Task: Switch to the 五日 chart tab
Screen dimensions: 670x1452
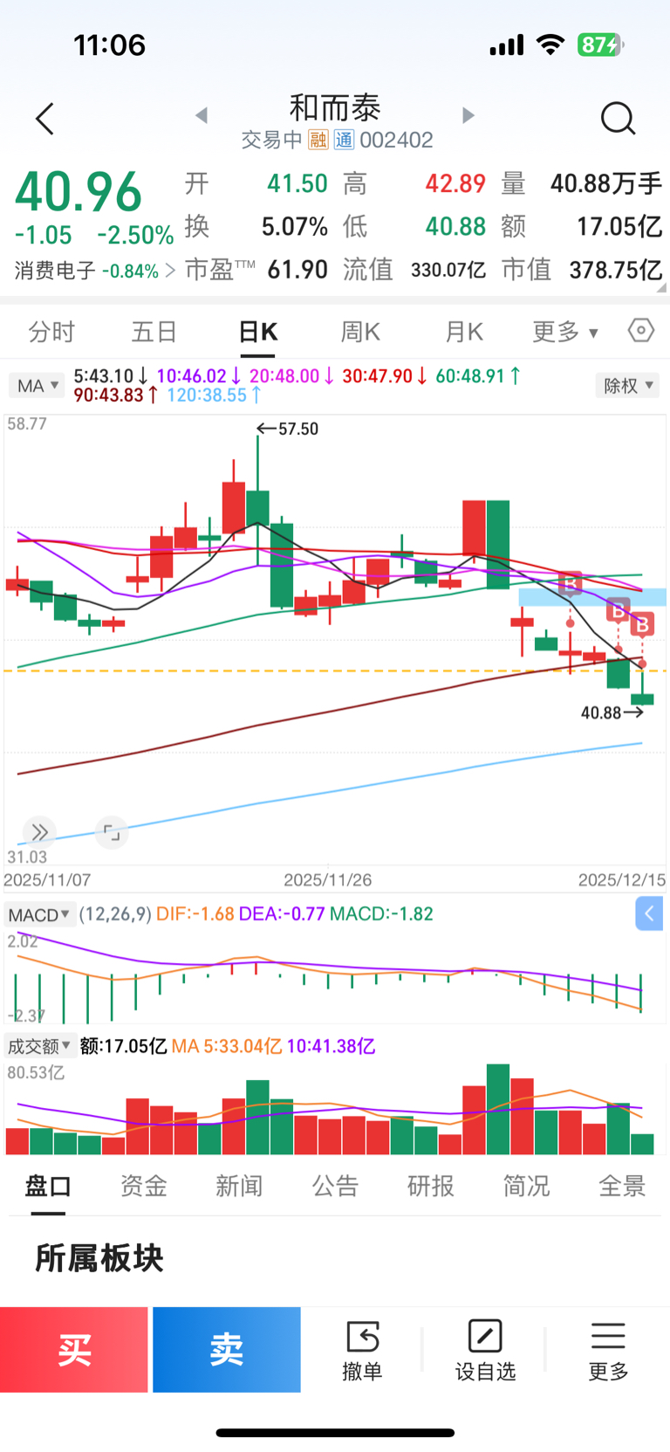Action: 154,332
